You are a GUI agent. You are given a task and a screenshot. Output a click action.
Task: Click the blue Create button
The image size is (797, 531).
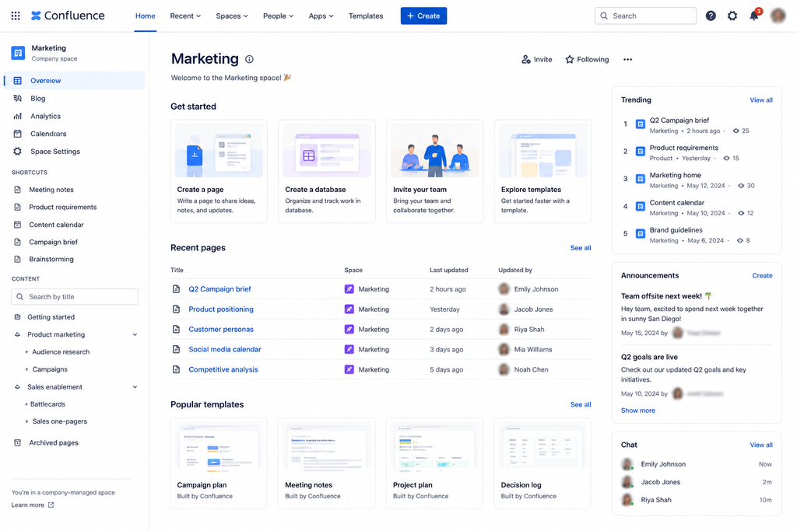[x=423, y=16]
